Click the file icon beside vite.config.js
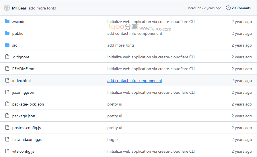 click(7, 151)
